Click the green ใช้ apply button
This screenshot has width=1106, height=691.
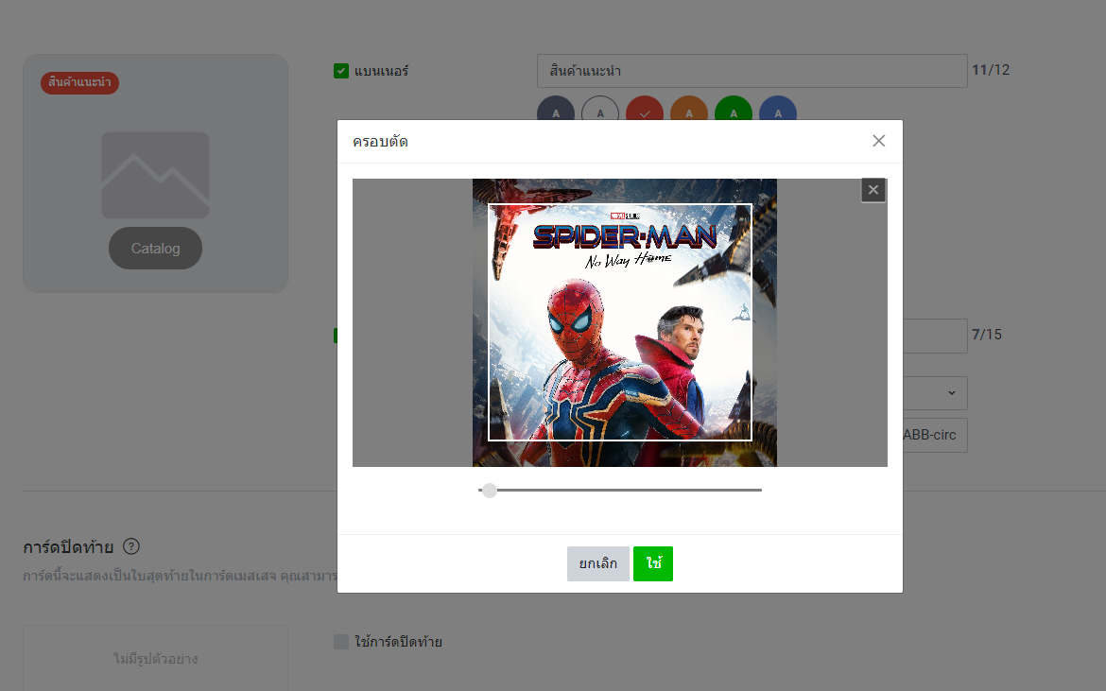click(653, 563)
